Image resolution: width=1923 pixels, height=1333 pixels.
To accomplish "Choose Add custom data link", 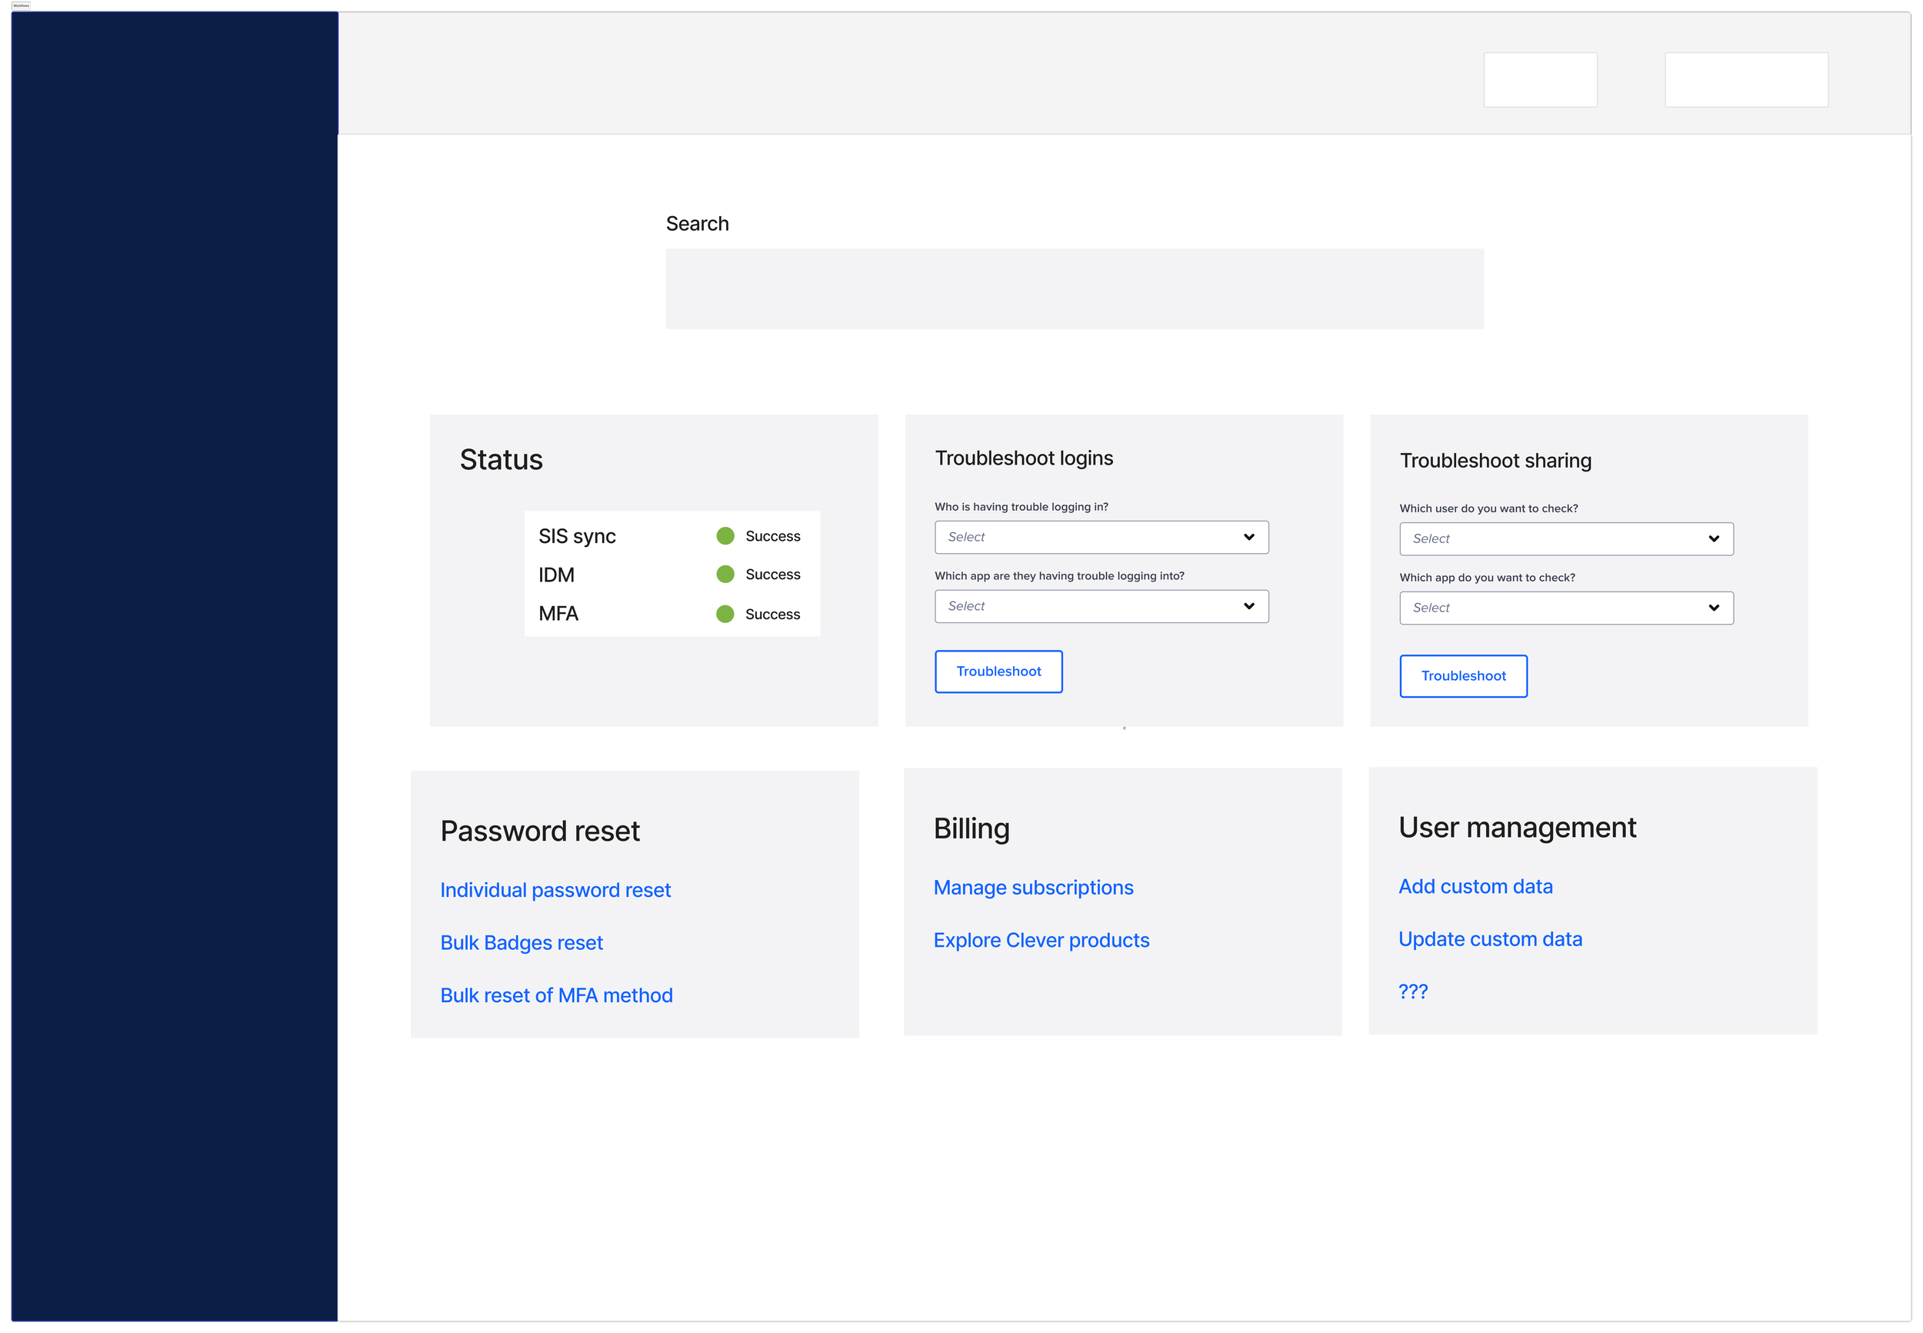I will (x=1475, y=887).
